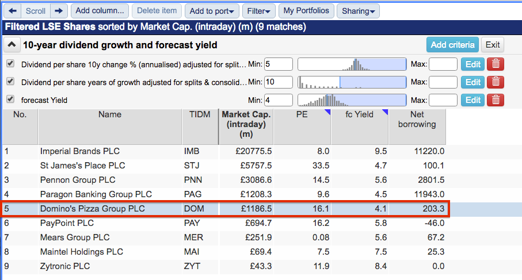
Task: Sort by the Market Cap. (intraday) column header
Action: pos(246,126)
